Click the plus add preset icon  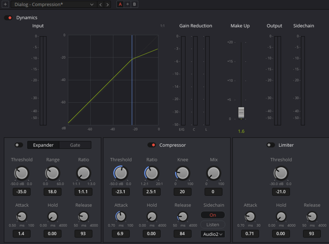[5, 4]
